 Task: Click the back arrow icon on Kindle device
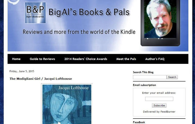159,39
